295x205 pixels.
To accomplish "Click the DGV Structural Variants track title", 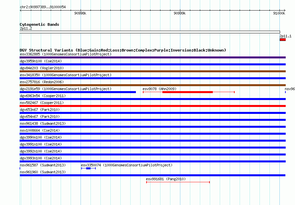I will 123,50.
